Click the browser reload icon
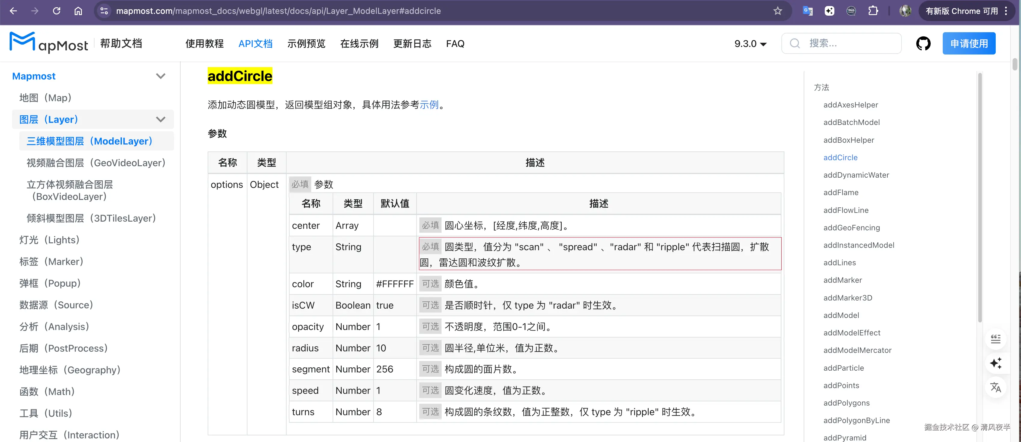The image size is (1021, 442). pos(57,11)
